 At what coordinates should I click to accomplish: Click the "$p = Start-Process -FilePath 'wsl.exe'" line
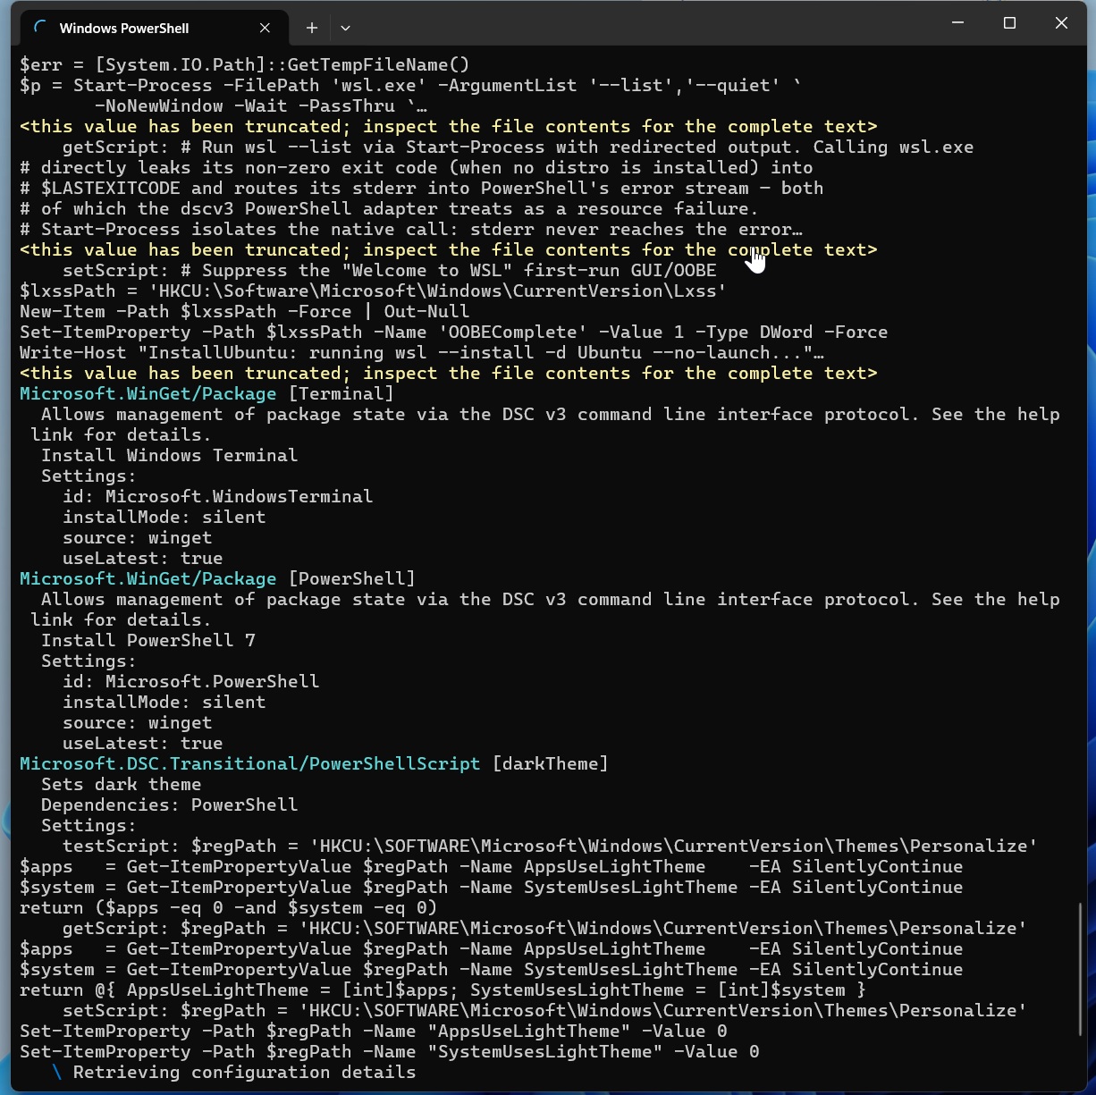point(410,85)
